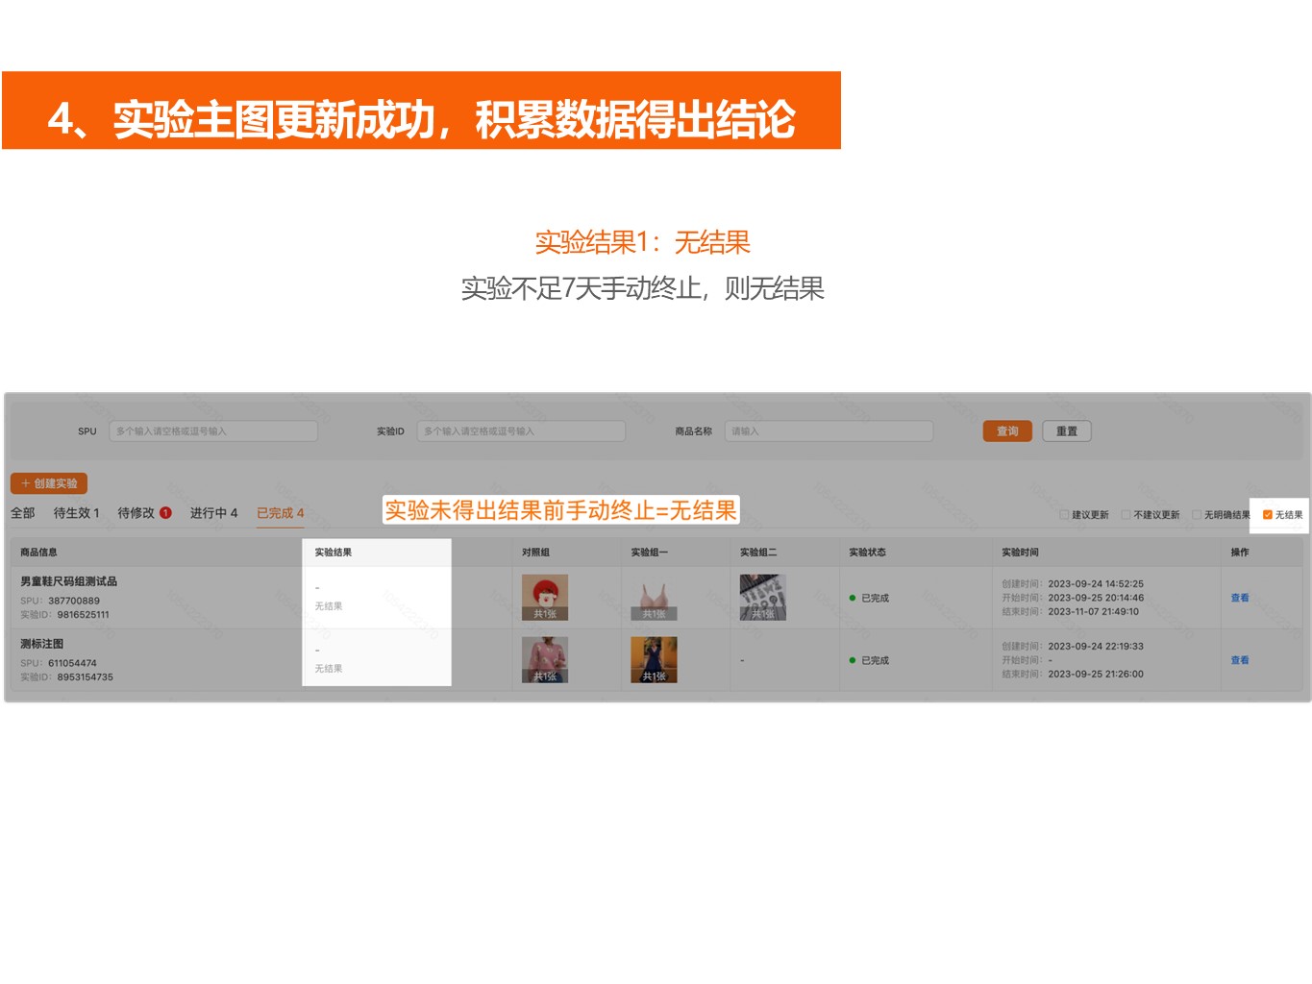
Task: Enable the 建议更新 checkbox
Action: pyautogui.click(x=1064, y=515)
